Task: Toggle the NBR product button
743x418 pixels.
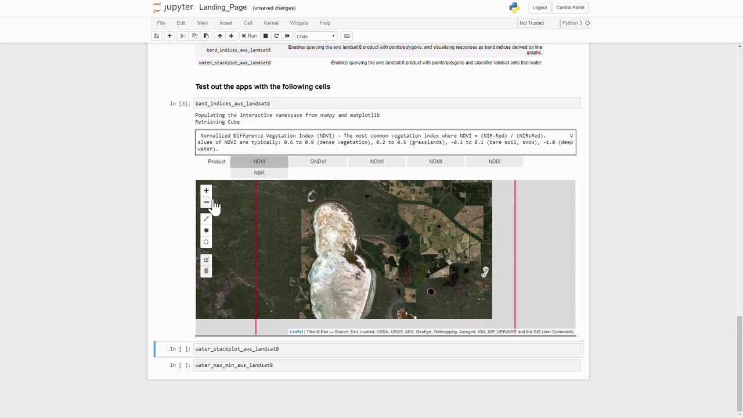Action: tap(259, 172)
